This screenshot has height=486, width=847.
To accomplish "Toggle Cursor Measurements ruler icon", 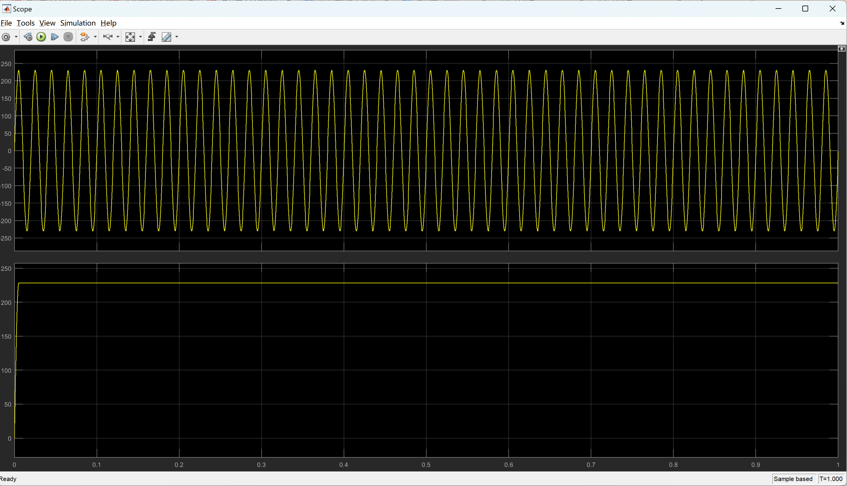I will coord(166,37).
